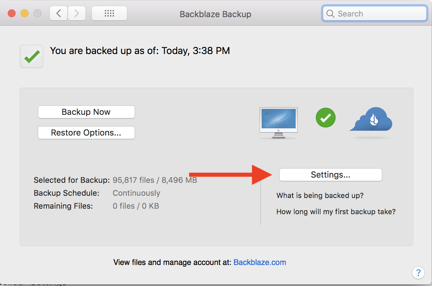Go forward with the right chevron button
The height and width of the screenshot is (286, 432).
click(77, 13)
